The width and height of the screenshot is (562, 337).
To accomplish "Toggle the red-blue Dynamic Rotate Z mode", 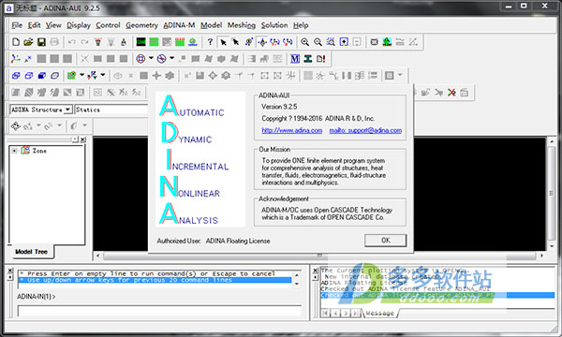I will click(x=288, y=42).
